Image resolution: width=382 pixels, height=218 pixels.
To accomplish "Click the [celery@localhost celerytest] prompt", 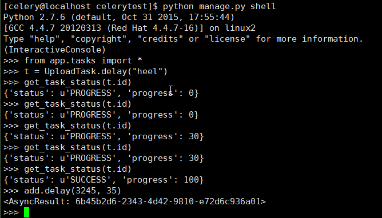I will coord(81,6).
